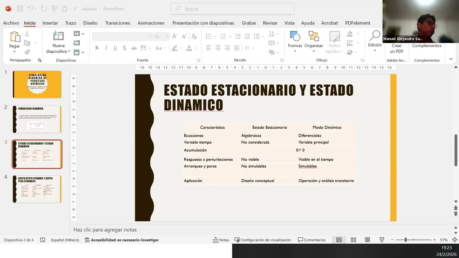
Task: Click Clear all formatting icon
Action: 194,36
